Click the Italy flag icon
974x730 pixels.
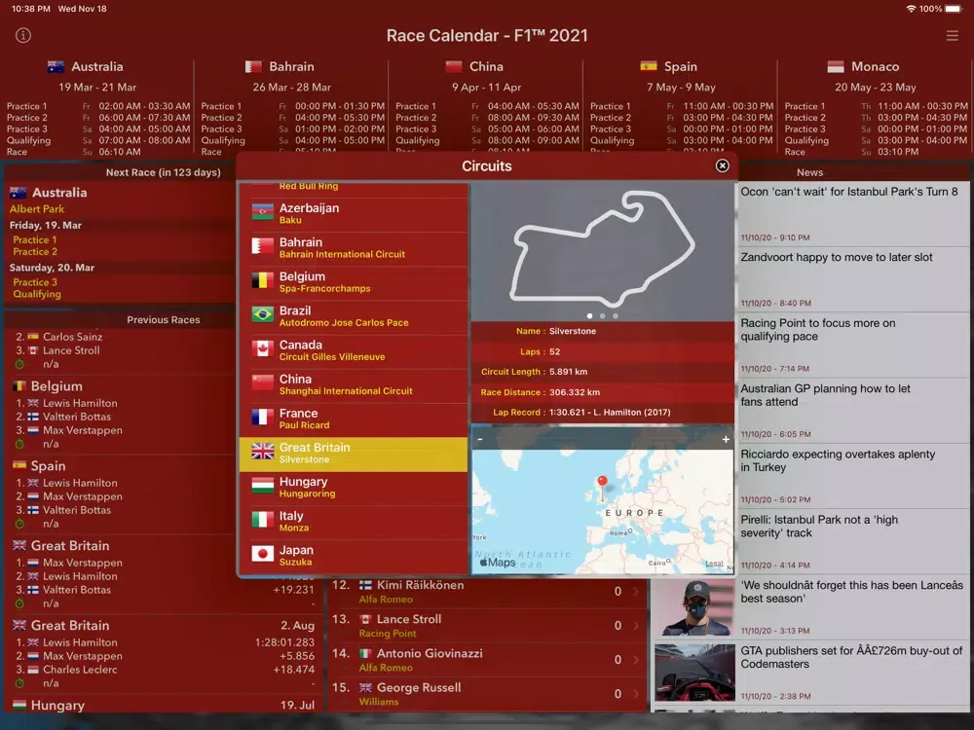263,520
